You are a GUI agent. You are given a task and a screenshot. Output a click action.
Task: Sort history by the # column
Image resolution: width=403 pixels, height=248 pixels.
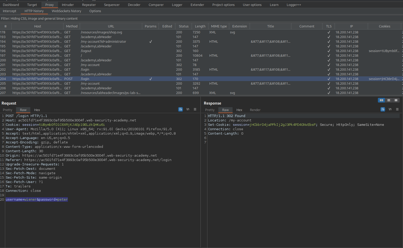[6, 26]
